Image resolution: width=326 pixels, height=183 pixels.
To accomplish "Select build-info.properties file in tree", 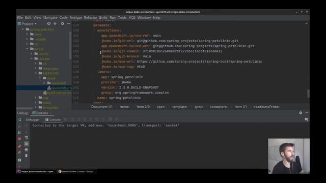I will [x=58, y=93].
